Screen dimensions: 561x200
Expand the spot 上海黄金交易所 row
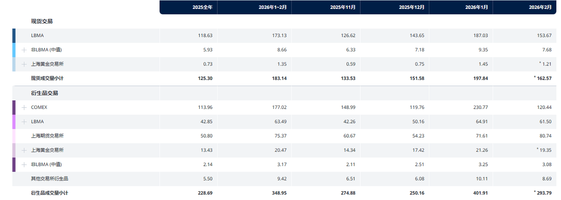click(x=24, y=64)
